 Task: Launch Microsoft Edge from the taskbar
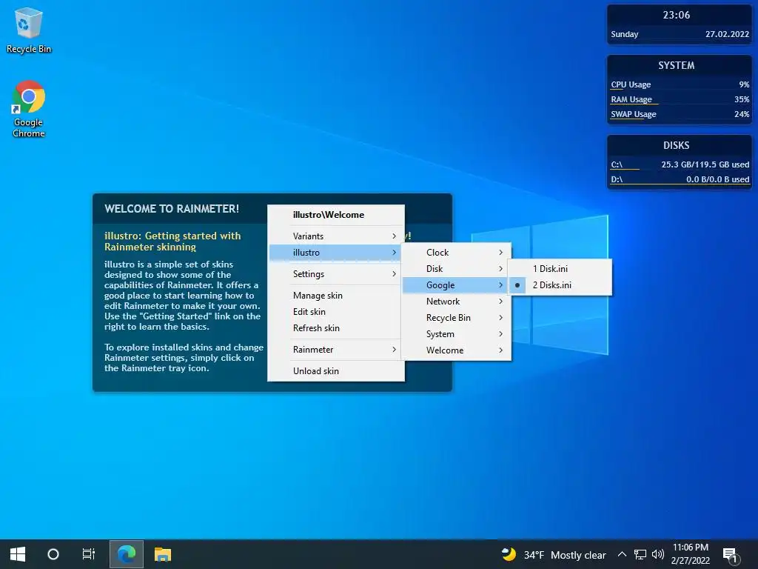(x=127, y=554)
